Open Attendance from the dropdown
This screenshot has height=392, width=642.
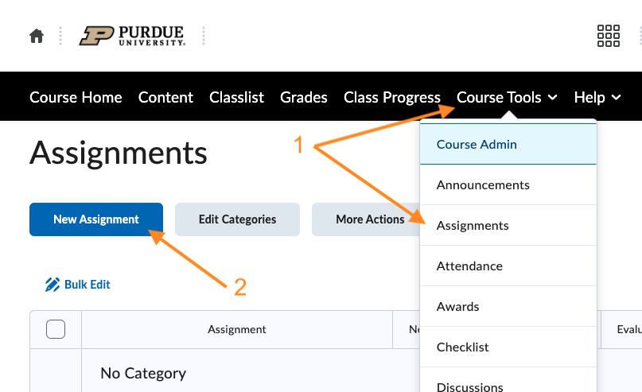pos(469,266)
